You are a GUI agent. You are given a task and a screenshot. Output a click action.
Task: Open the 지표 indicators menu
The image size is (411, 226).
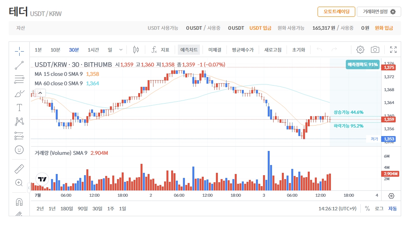tap(161, 50)
